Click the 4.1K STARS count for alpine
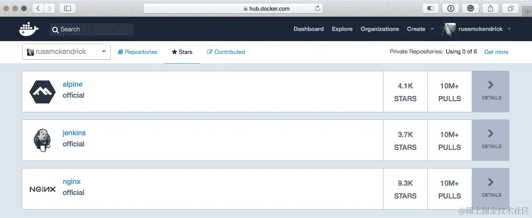 click(405, 92)
